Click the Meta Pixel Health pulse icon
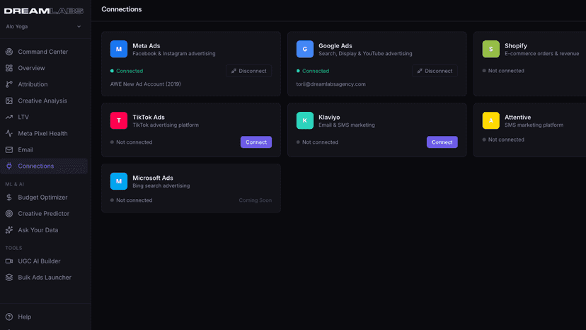This screenshot has width=586, height=330. [9, 133]
